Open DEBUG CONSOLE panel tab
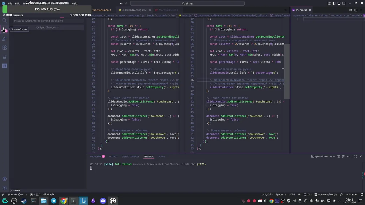The width and height of the screenshot is (365, 205). click(x=131, y=157)
